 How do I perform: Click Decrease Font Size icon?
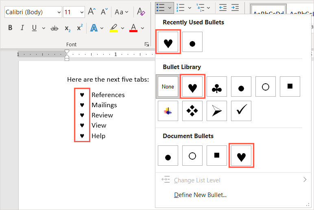pos(104,12)
